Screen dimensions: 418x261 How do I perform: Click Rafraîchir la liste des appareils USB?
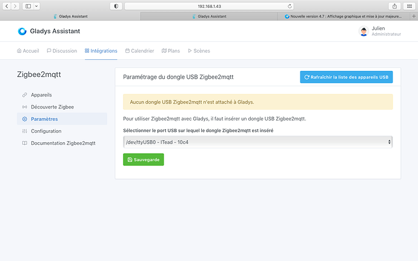(x=347, y=77)
